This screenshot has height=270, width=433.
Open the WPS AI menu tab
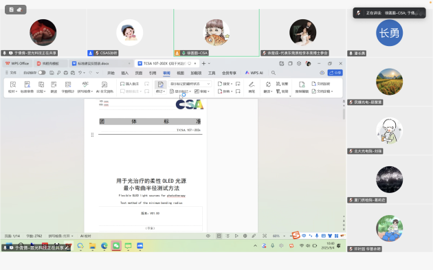254,73
